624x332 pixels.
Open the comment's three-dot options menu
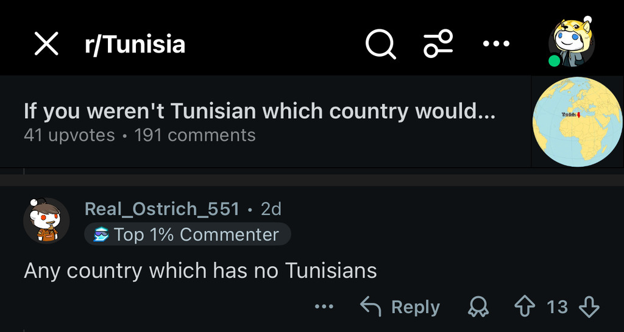click(324, 307)
